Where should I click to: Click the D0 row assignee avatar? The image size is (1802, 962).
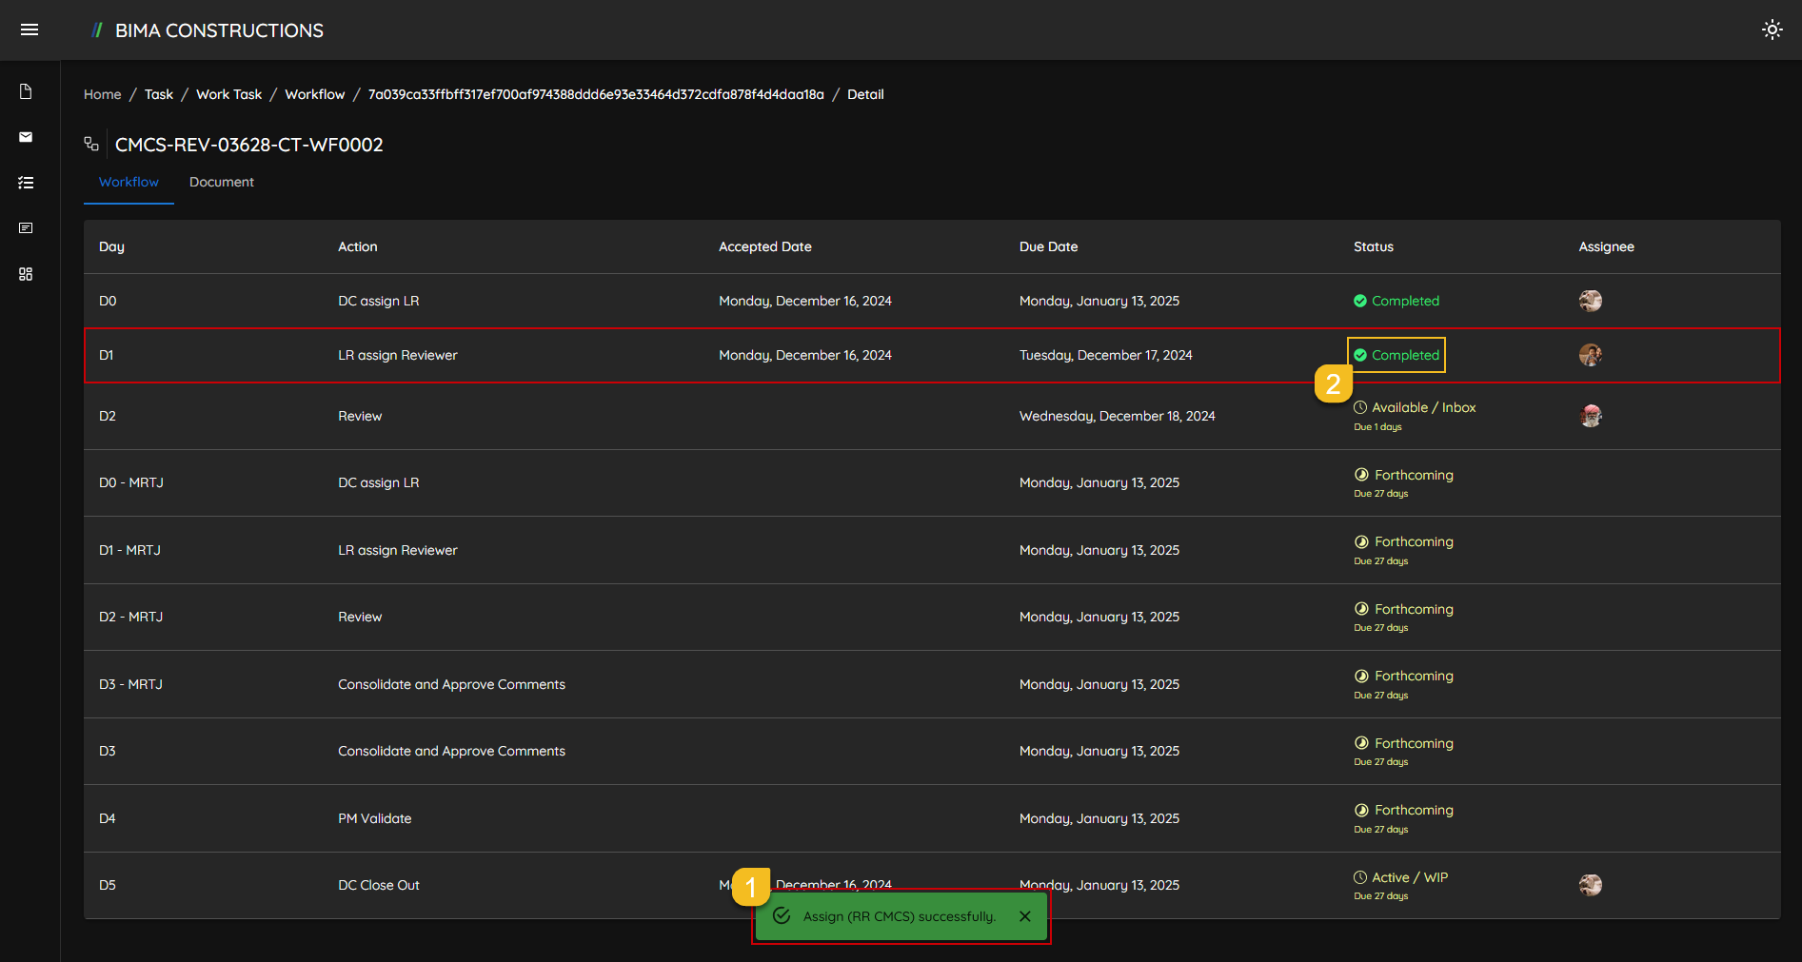pos(1590,301)
